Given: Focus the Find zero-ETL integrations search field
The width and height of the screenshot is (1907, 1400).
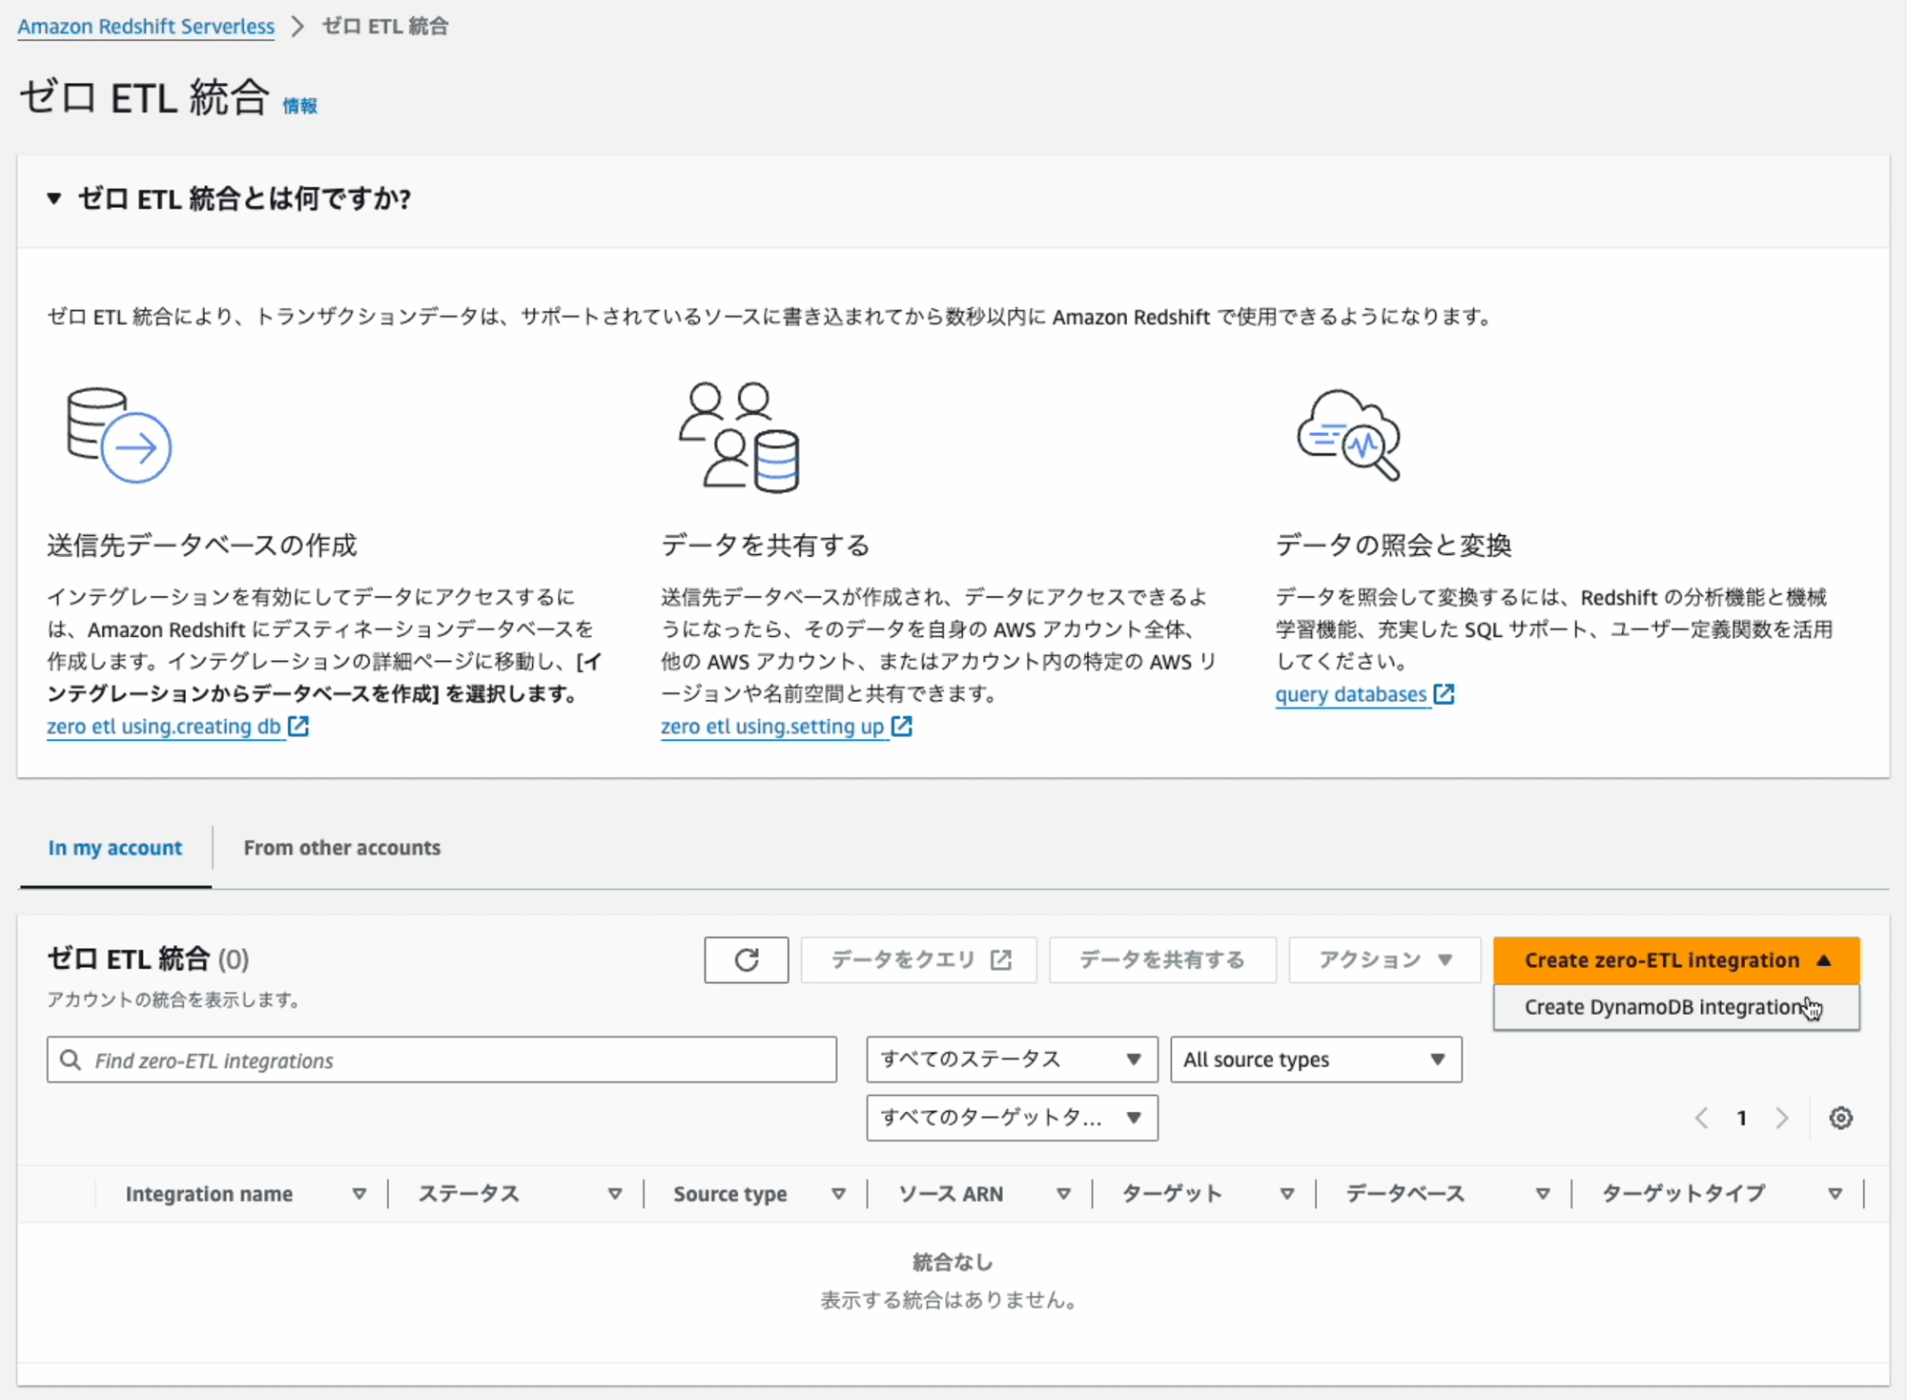Looking at the screenshot, I should 441,1060.
